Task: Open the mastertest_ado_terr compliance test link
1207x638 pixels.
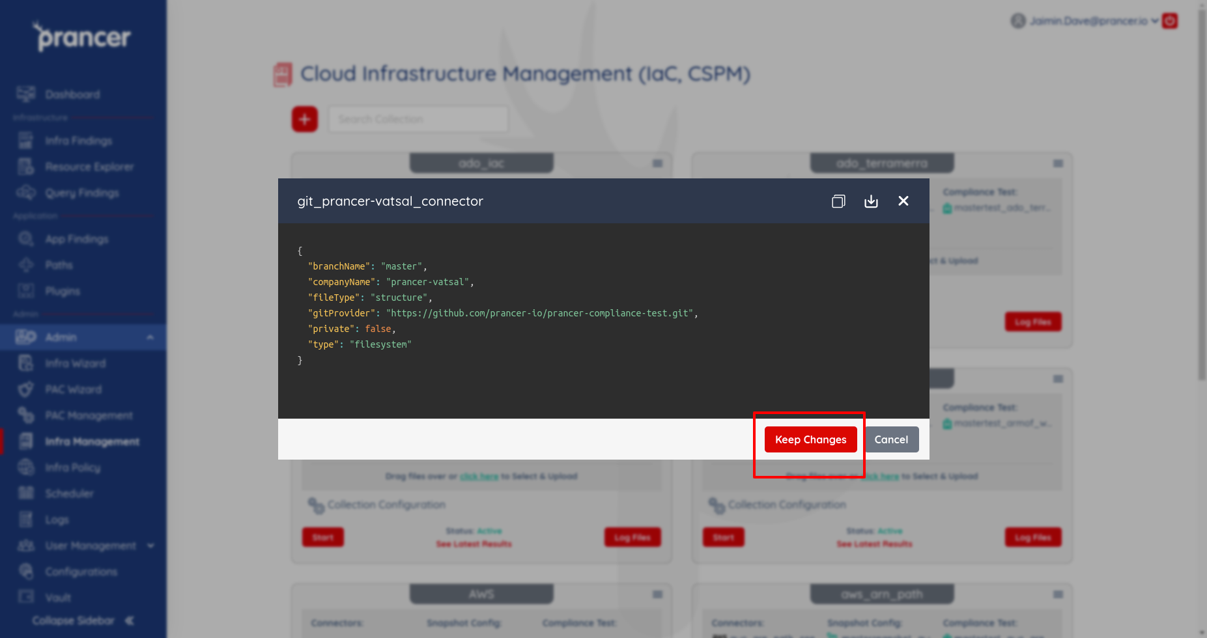Action: [998, 208]
